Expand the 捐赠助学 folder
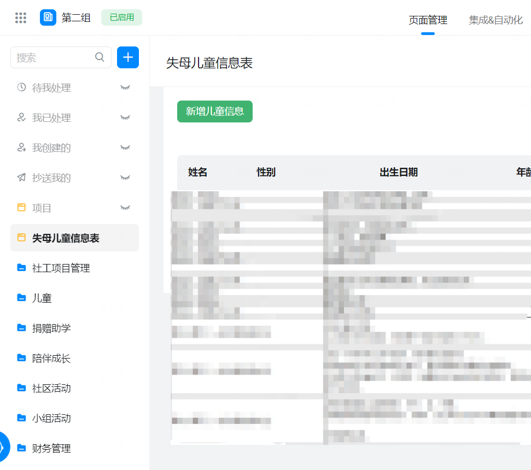The width and height of the screenshot is (531, 470). [51, 328]
